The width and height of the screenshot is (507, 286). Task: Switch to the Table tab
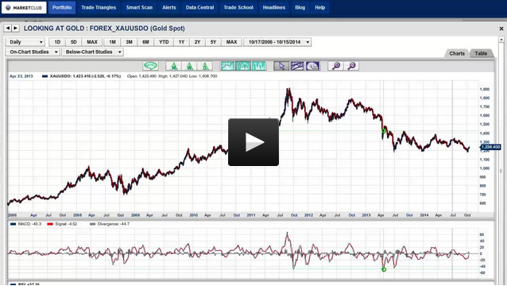click(x=481, y=53)
